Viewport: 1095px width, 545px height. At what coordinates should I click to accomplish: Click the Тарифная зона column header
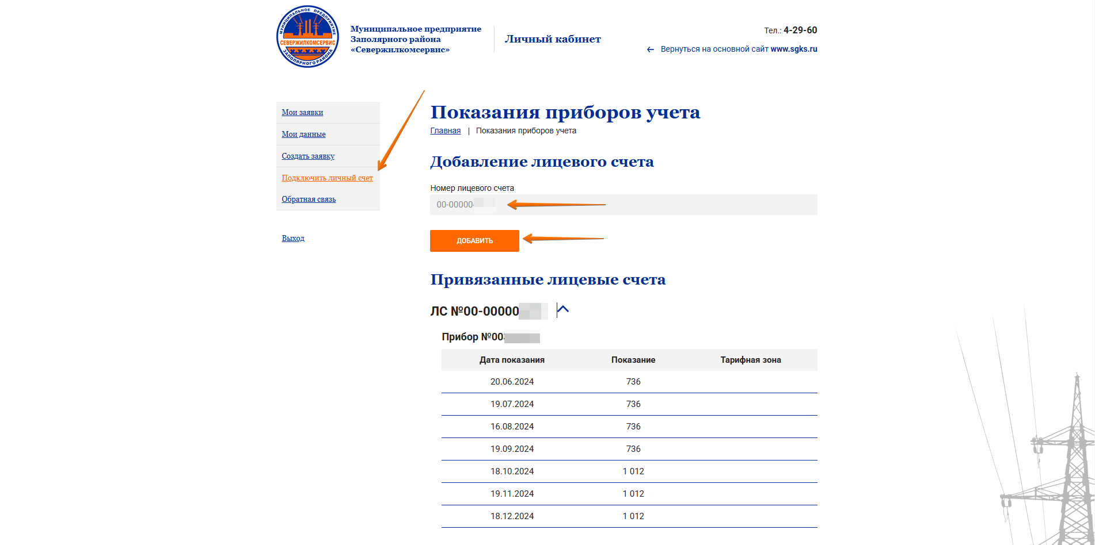[x=750, y=360]
